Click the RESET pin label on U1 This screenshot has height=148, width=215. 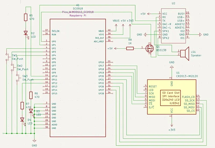[153, 86]
